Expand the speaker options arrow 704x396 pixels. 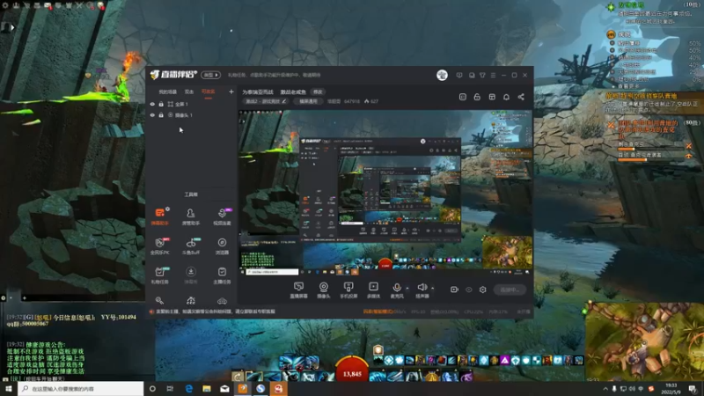pyautogui.click(x=433, y=289)
